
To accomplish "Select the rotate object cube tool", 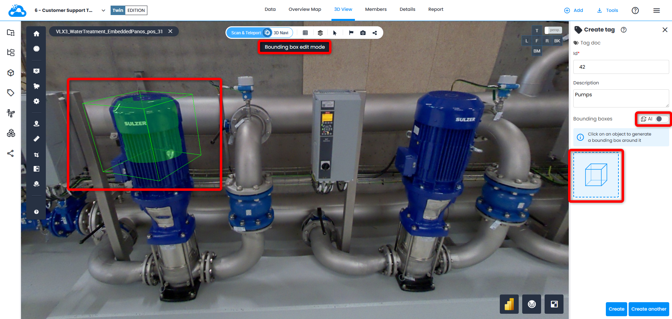I will click(x=36, y=184).
